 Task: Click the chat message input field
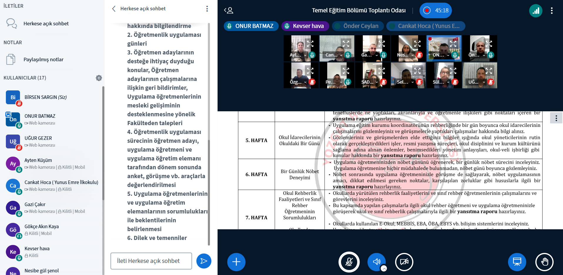[x=151, y=261]
